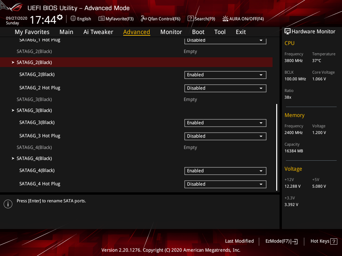
Task: Open SATA6G_2 Hot Plug dropdown
Action: coord(225,88)
